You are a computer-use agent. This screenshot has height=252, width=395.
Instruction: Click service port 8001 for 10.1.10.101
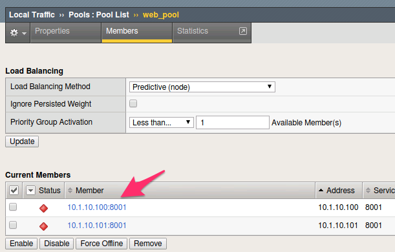click(374, 226)
